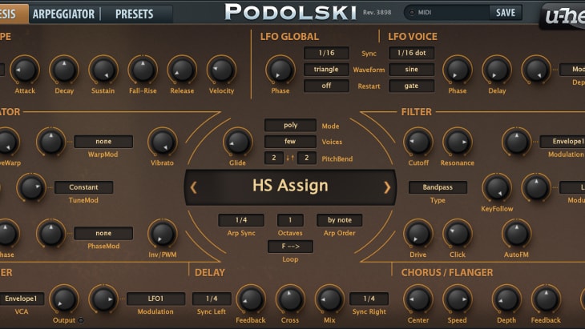
Task: Click the Velocity knob
Action: (x=222, y=70)
